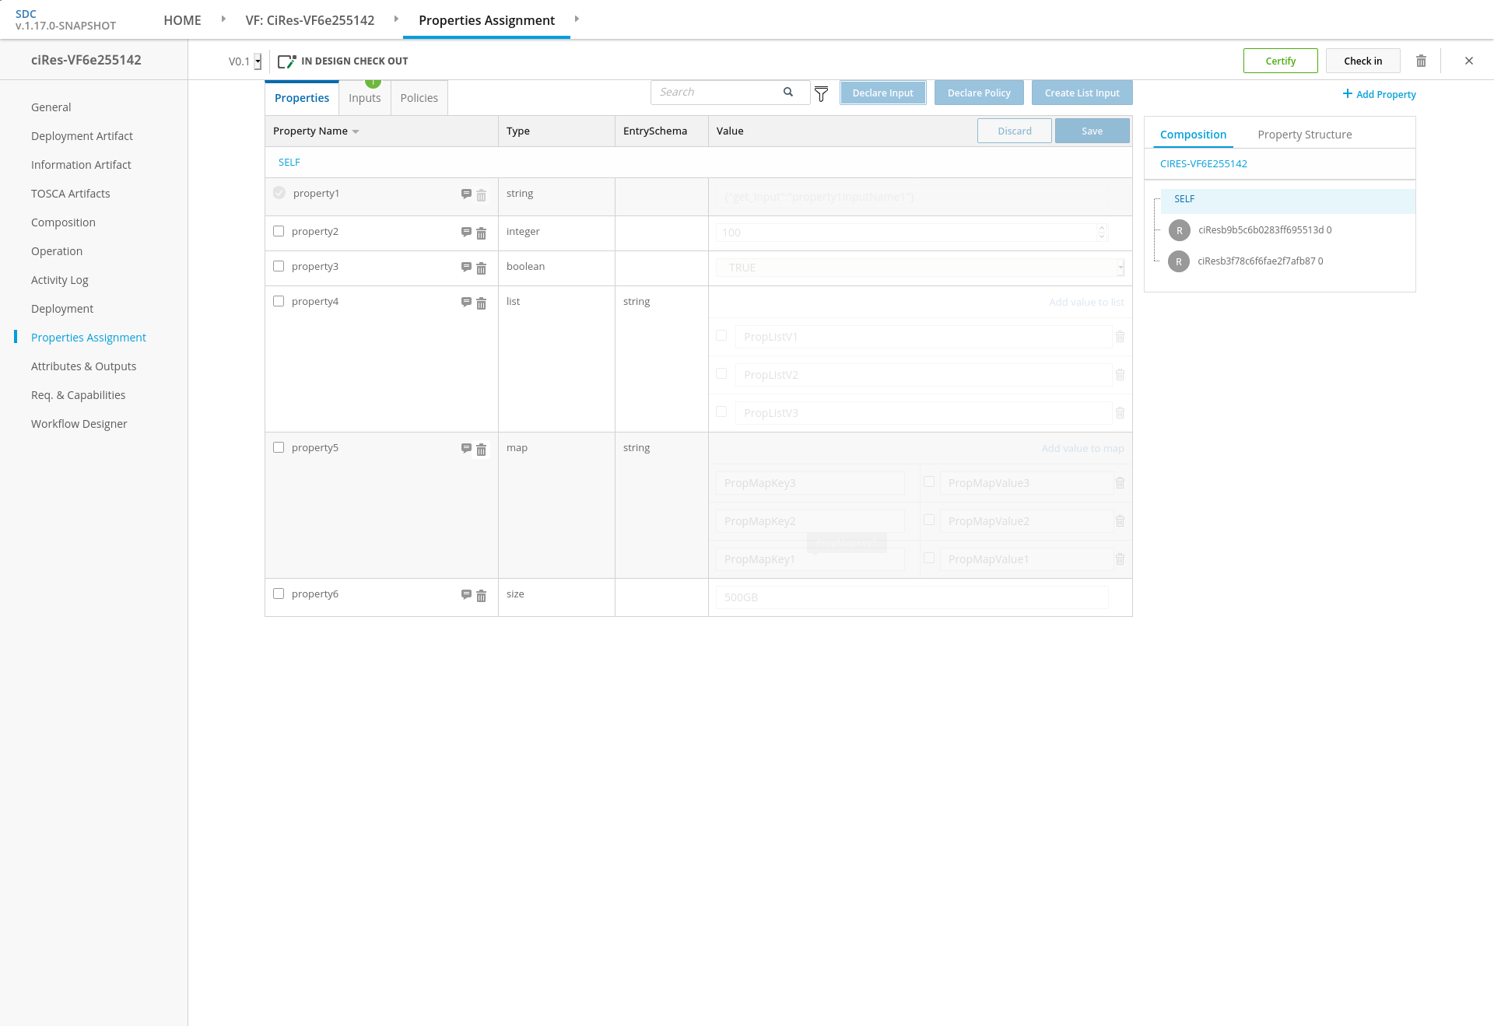Click the Discard button
The height and width of the screenshot is (1026, 1494).
click(1015, 131)
